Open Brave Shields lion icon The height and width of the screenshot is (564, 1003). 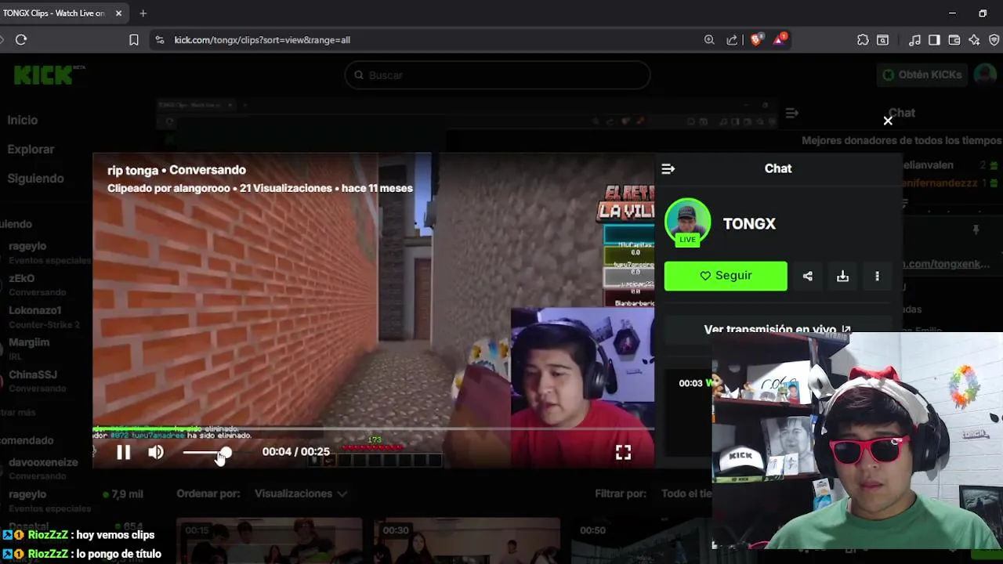756,40
